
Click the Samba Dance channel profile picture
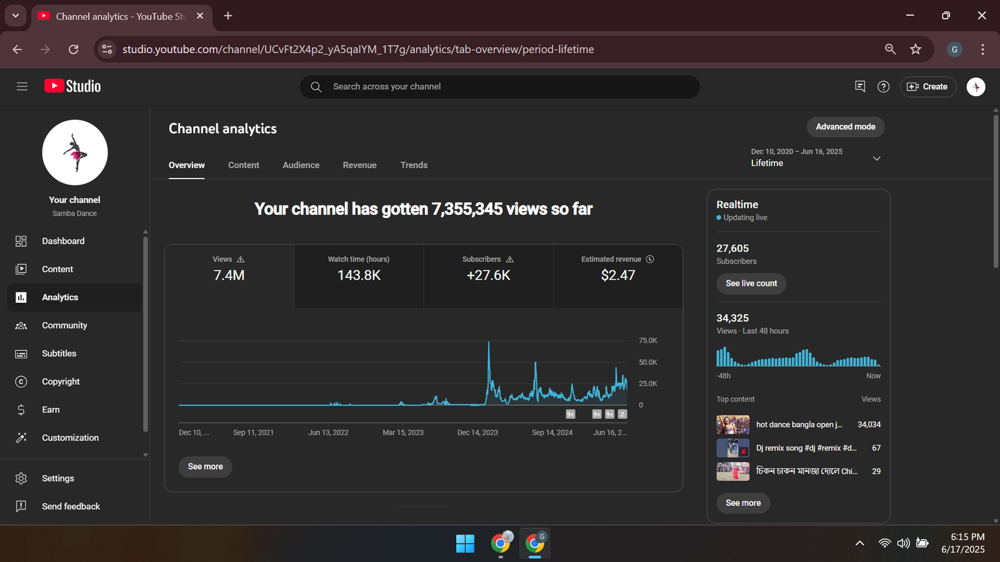tap(75, 152)
